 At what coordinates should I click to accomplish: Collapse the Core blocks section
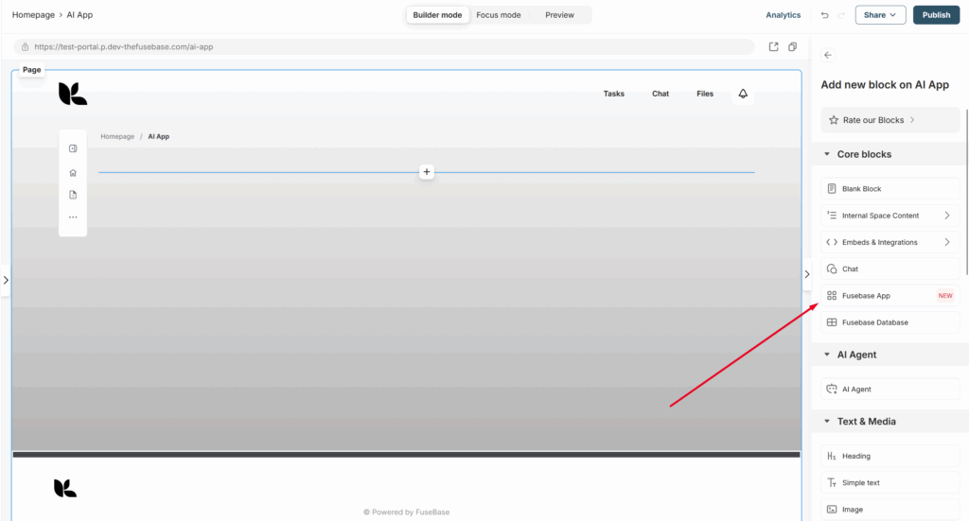coord(828,154)
